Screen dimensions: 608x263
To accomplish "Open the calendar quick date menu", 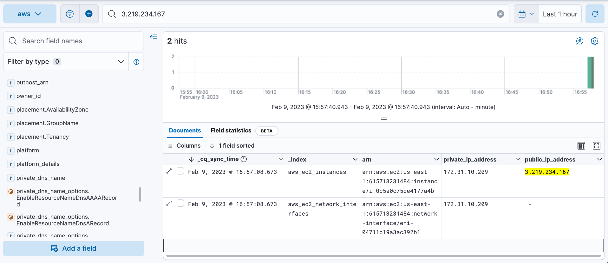I will tap(526, 14).
